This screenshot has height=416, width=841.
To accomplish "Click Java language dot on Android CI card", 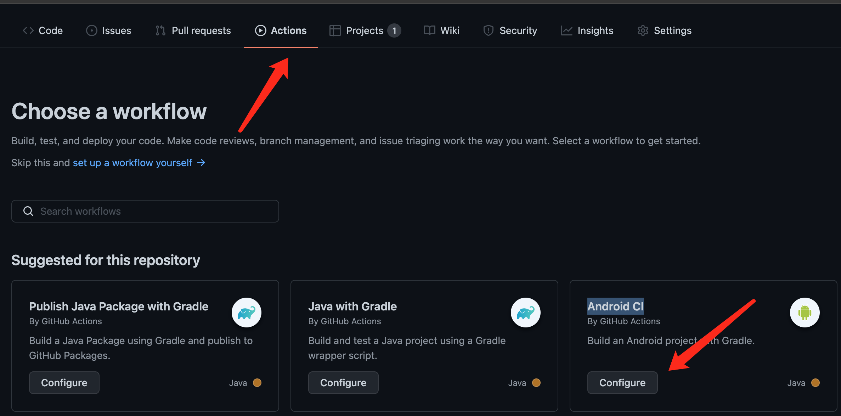I will (815, 383).
